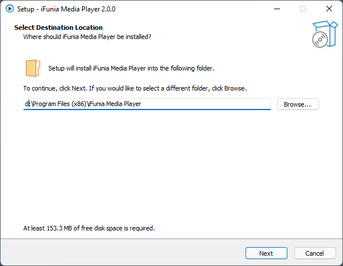Click the orange folder icon
Viewport: 343px width, 266px height.
(x=33, y=68)
